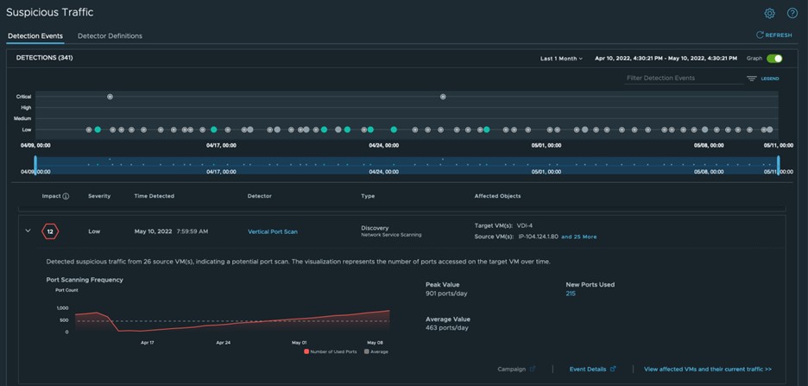Toggle Average legend series in chart
This screenshot has width=808, height=386.
(x=376, y=351)
